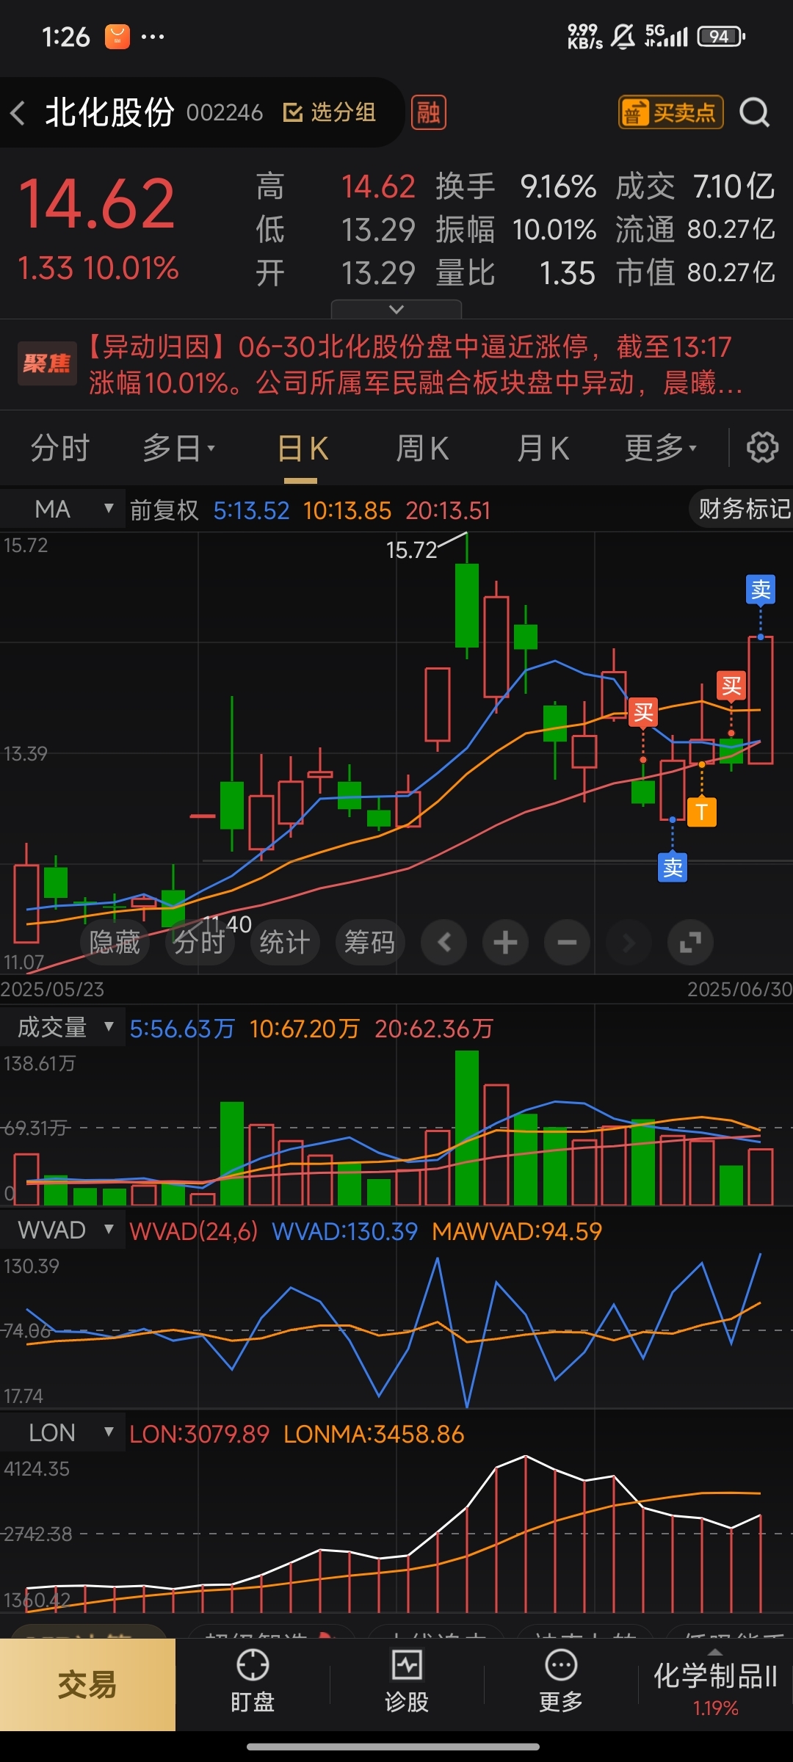The width and height of the screenshot is (793, 1762).
Task: Move chart left with arrow
Action: point(443,942)
